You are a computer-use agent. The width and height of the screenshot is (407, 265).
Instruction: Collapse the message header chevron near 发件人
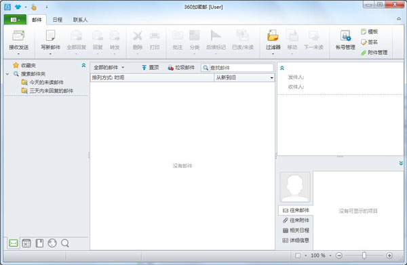(x=282, y=68)
